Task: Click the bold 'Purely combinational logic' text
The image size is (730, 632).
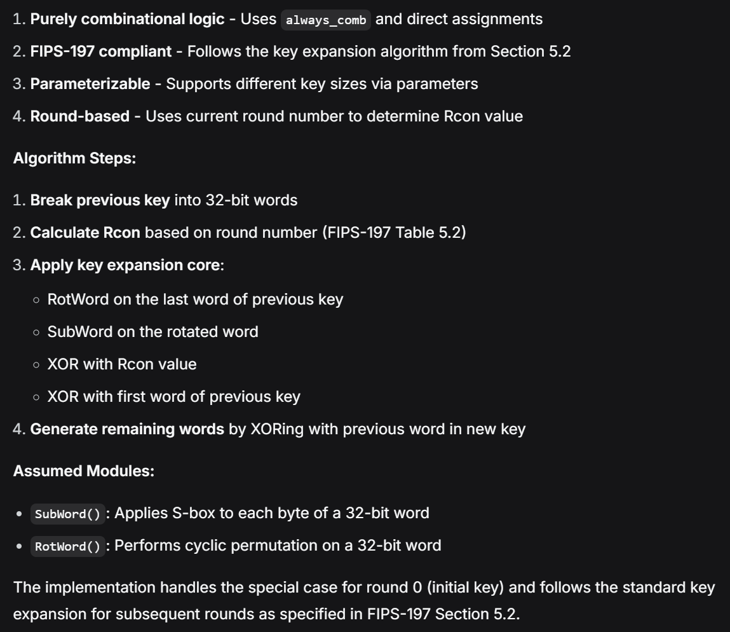Action: point(127,19)
